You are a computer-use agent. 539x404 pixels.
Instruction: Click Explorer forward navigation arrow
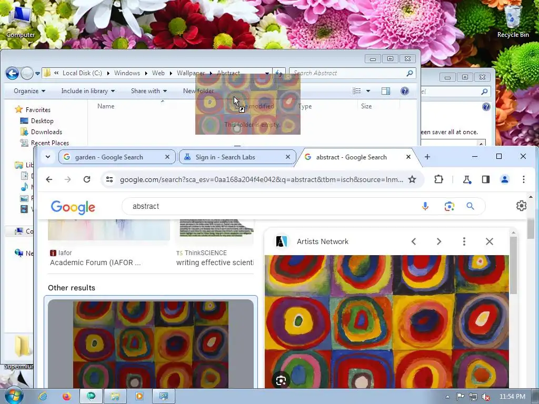point(27,73)
